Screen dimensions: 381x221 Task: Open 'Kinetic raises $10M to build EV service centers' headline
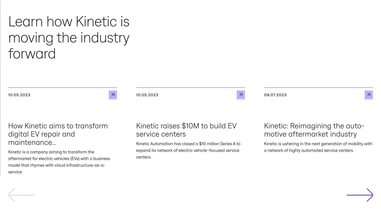click(x=186, y=130)
